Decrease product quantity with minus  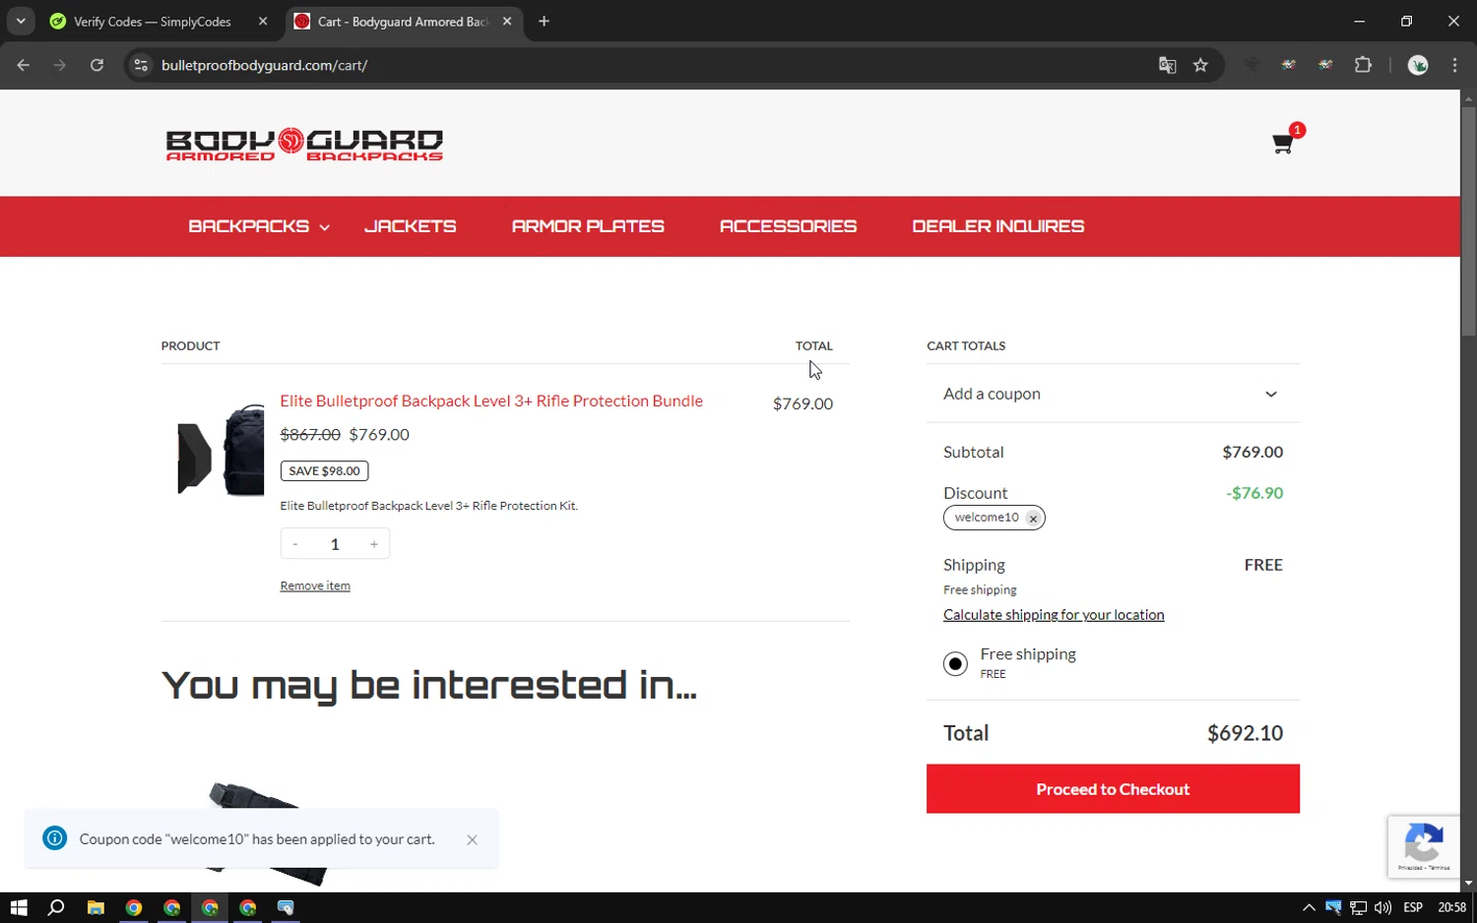295,544
